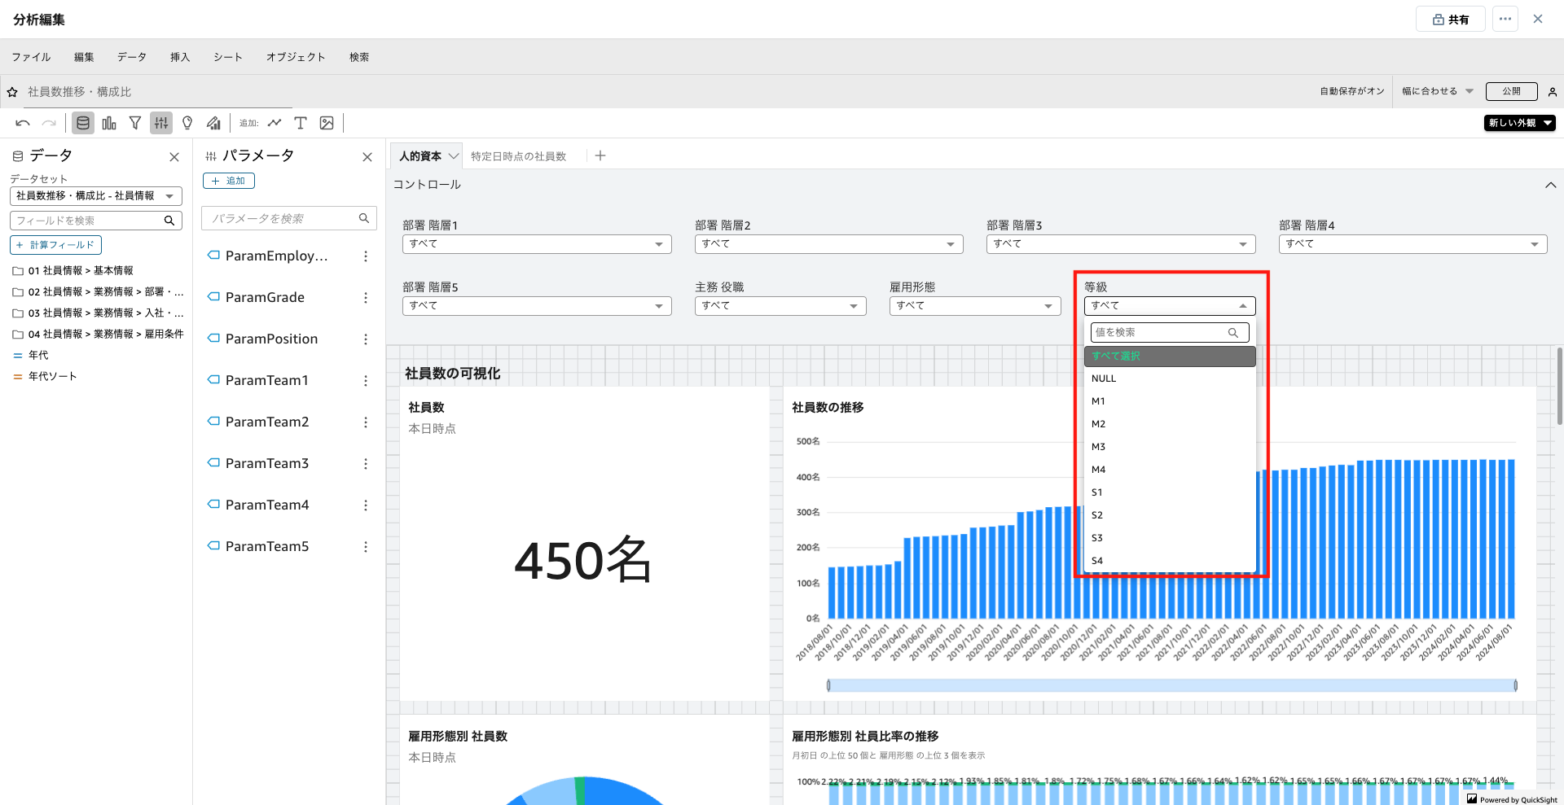Open the kebab menu for ParamGrade

[x=366, y=298]
